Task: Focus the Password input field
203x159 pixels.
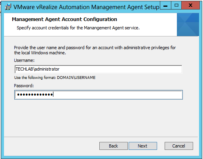Action: click(99, 95)
